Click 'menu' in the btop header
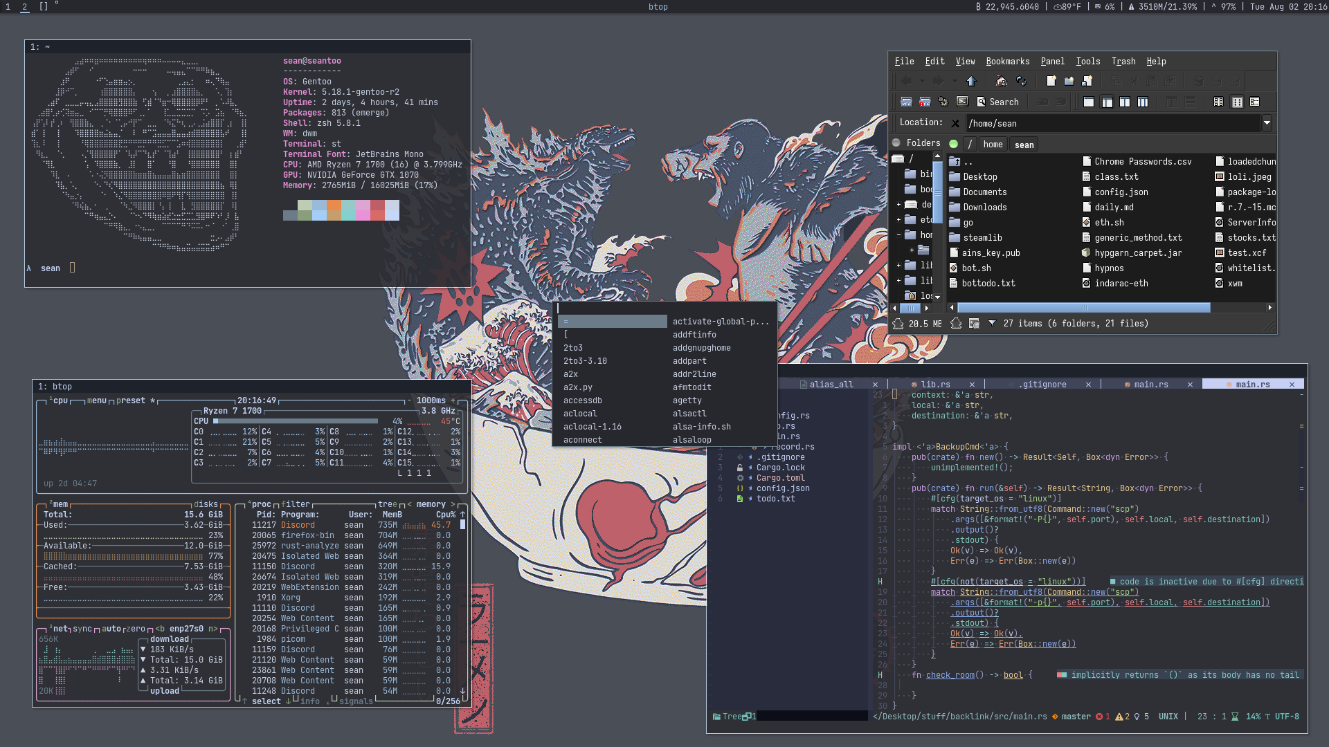Screen dimensions: 1329x747 coord(96,400)
